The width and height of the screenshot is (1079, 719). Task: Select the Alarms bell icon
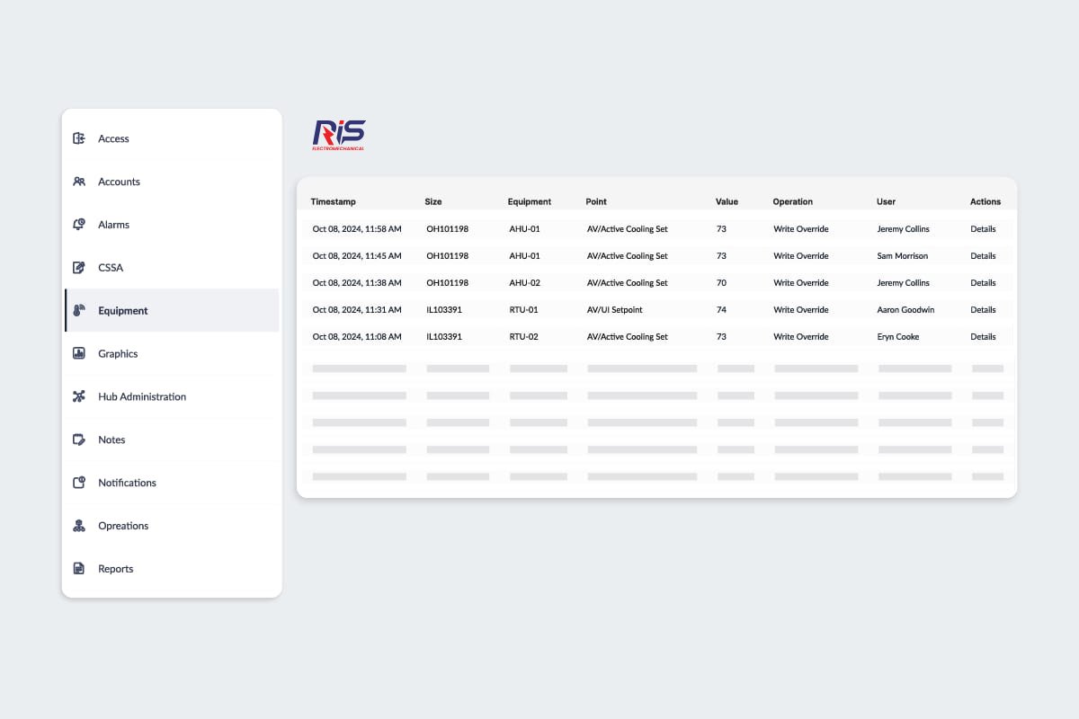click(79, 225)
